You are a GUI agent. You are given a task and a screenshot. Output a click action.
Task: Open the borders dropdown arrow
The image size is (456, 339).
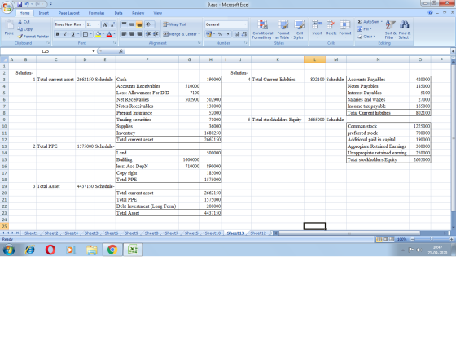click(90, 34)
